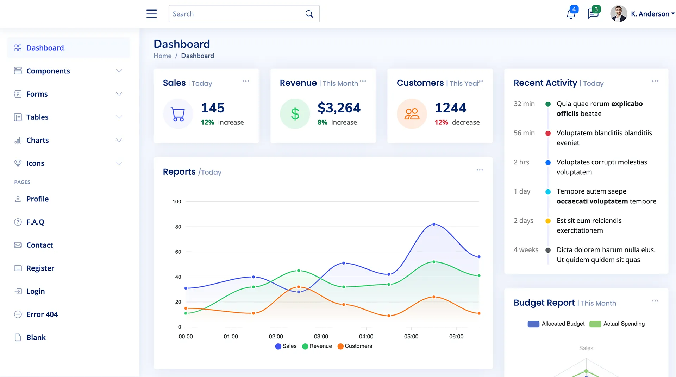The image size is (676, 377).
Task: Toggle Customers series in Reports legend
Action: coord(355,346)
